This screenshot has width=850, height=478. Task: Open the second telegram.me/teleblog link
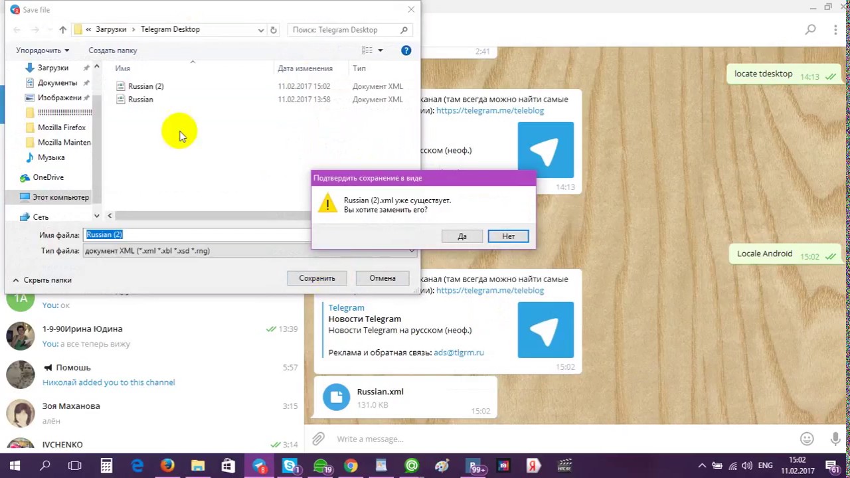490,291
